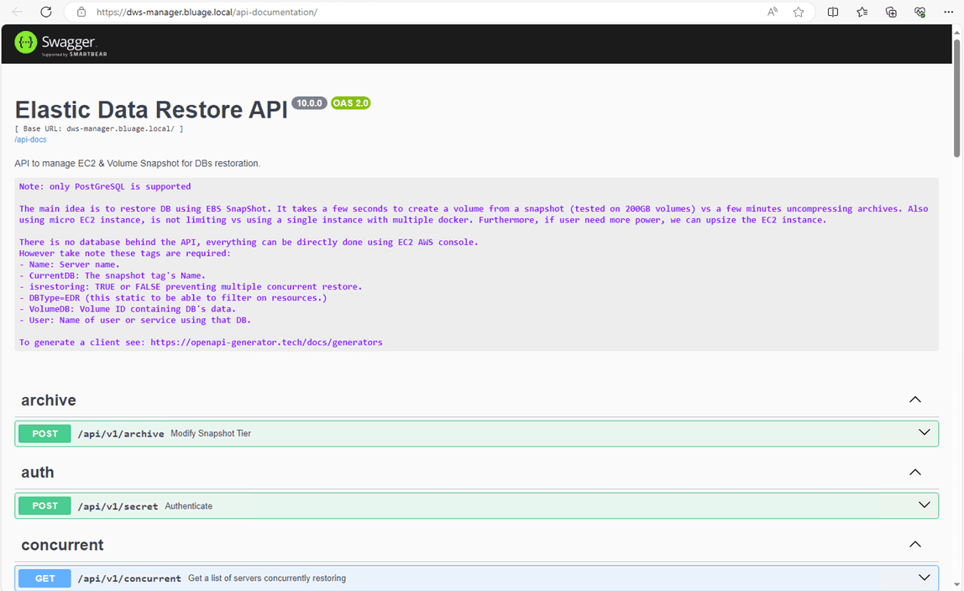Open the /api-docs link

click(x=30, y=139)
